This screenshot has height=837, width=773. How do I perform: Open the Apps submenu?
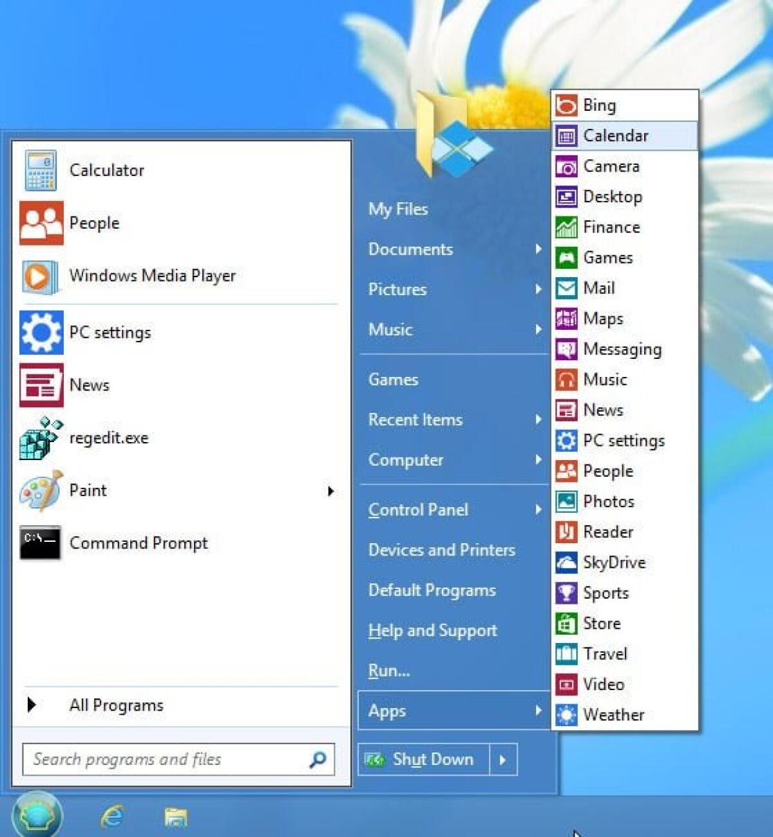[x=387, y=711]
